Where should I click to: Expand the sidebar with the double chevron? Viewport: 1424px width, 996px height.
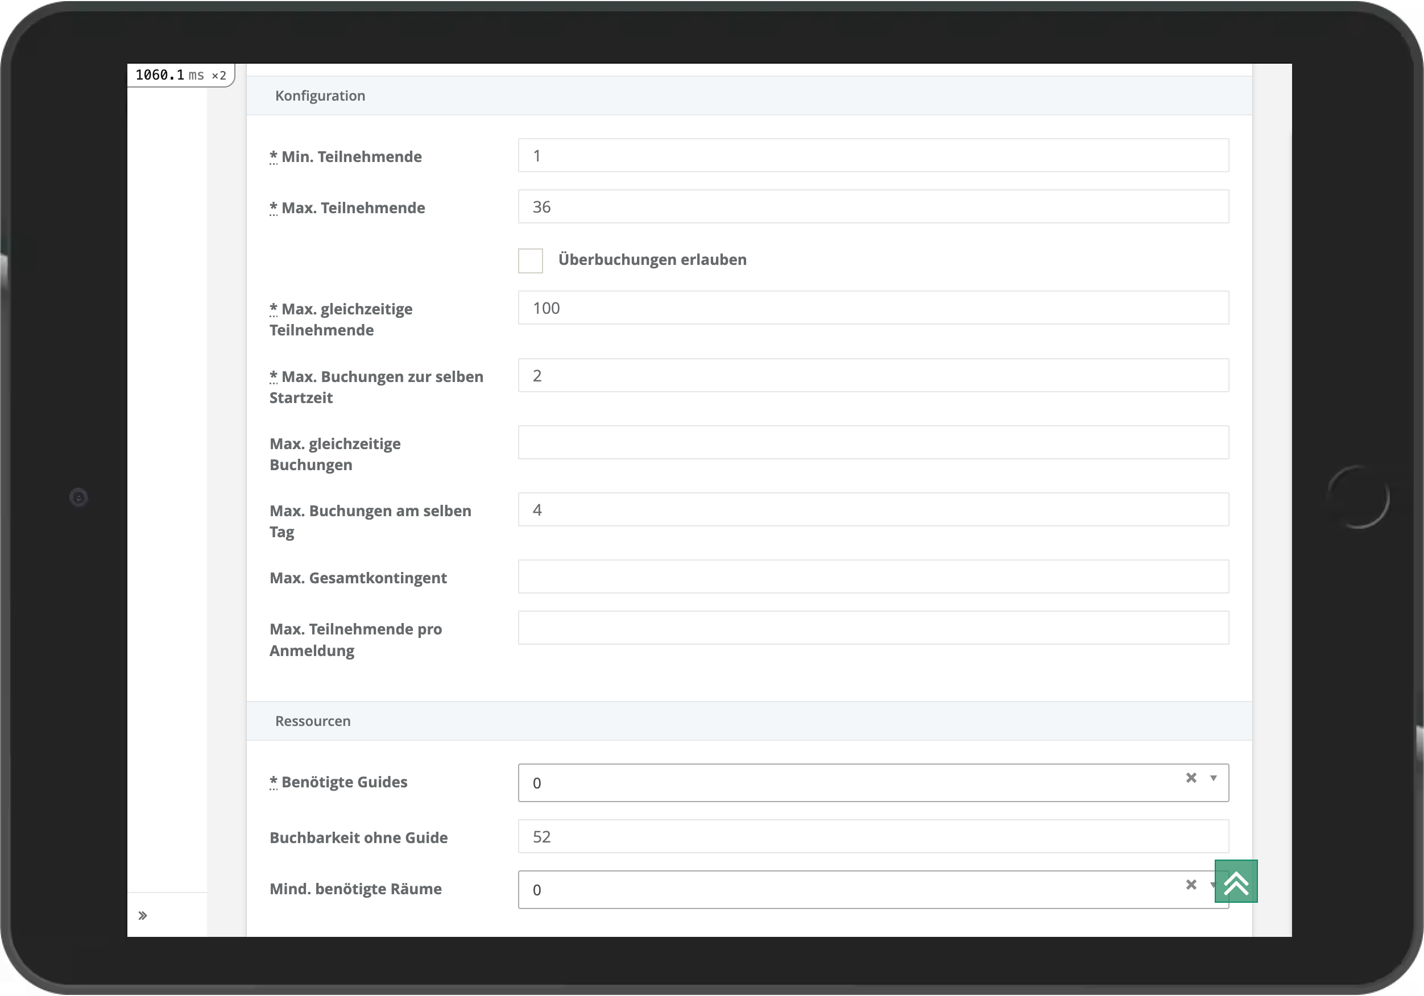click(x=143, y=915)
